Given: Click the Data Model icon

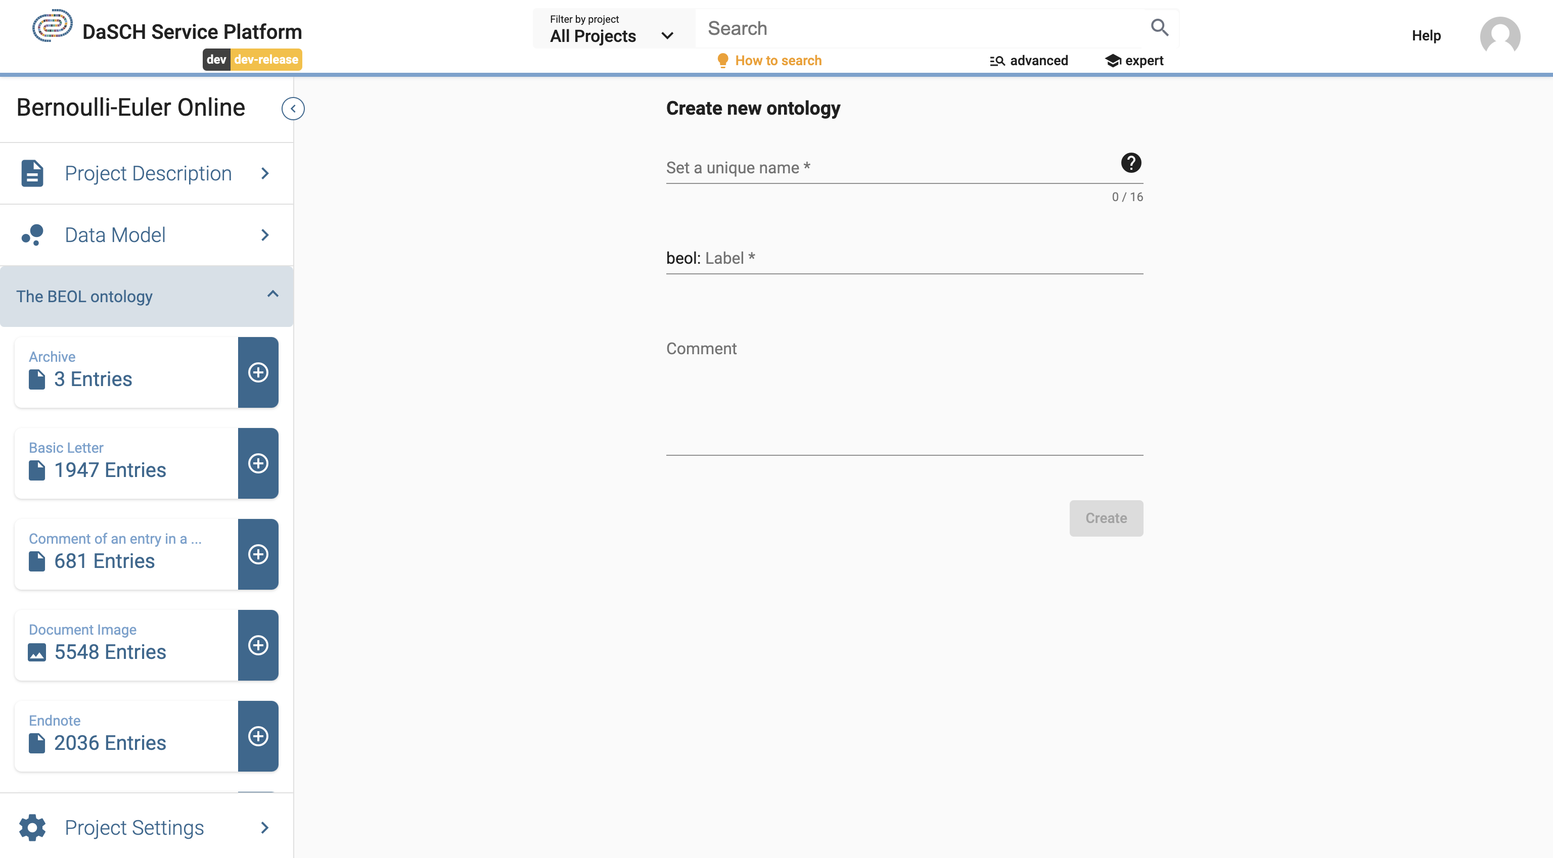Looking at the screenshot, I should coord(32,233).
